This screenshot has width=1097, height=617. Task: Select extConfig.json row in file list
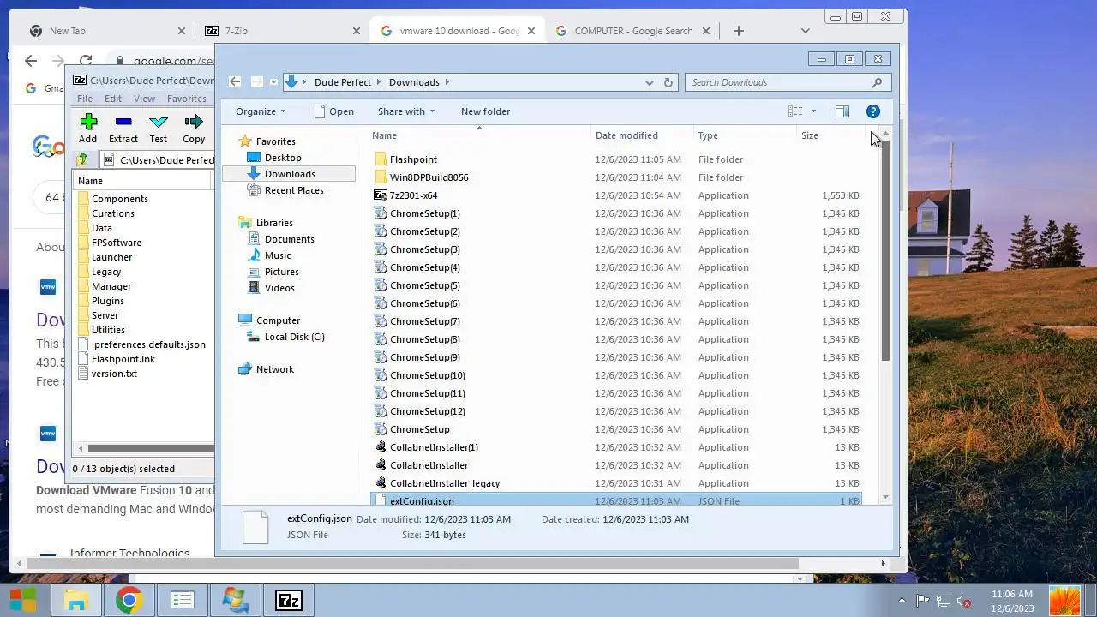[x=617, y=500]
